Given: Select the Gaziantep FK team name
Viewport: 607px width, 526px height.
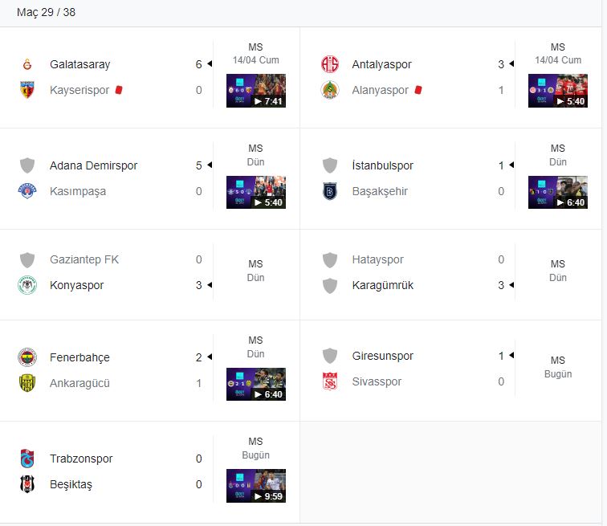Looking at the screenshot, I should 84,259.
